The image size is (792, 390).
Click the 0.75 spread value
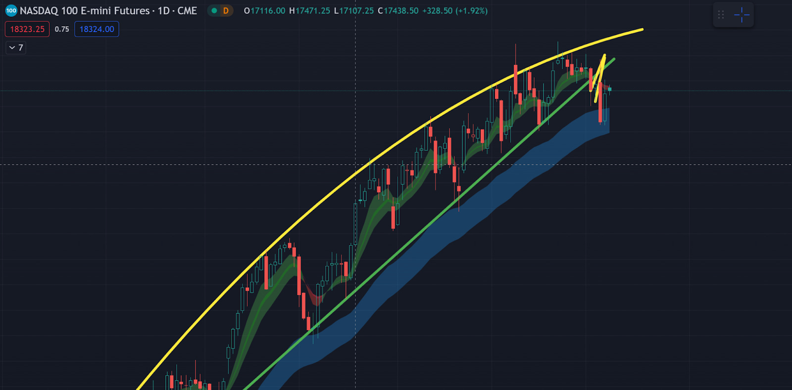click(62, 29)
